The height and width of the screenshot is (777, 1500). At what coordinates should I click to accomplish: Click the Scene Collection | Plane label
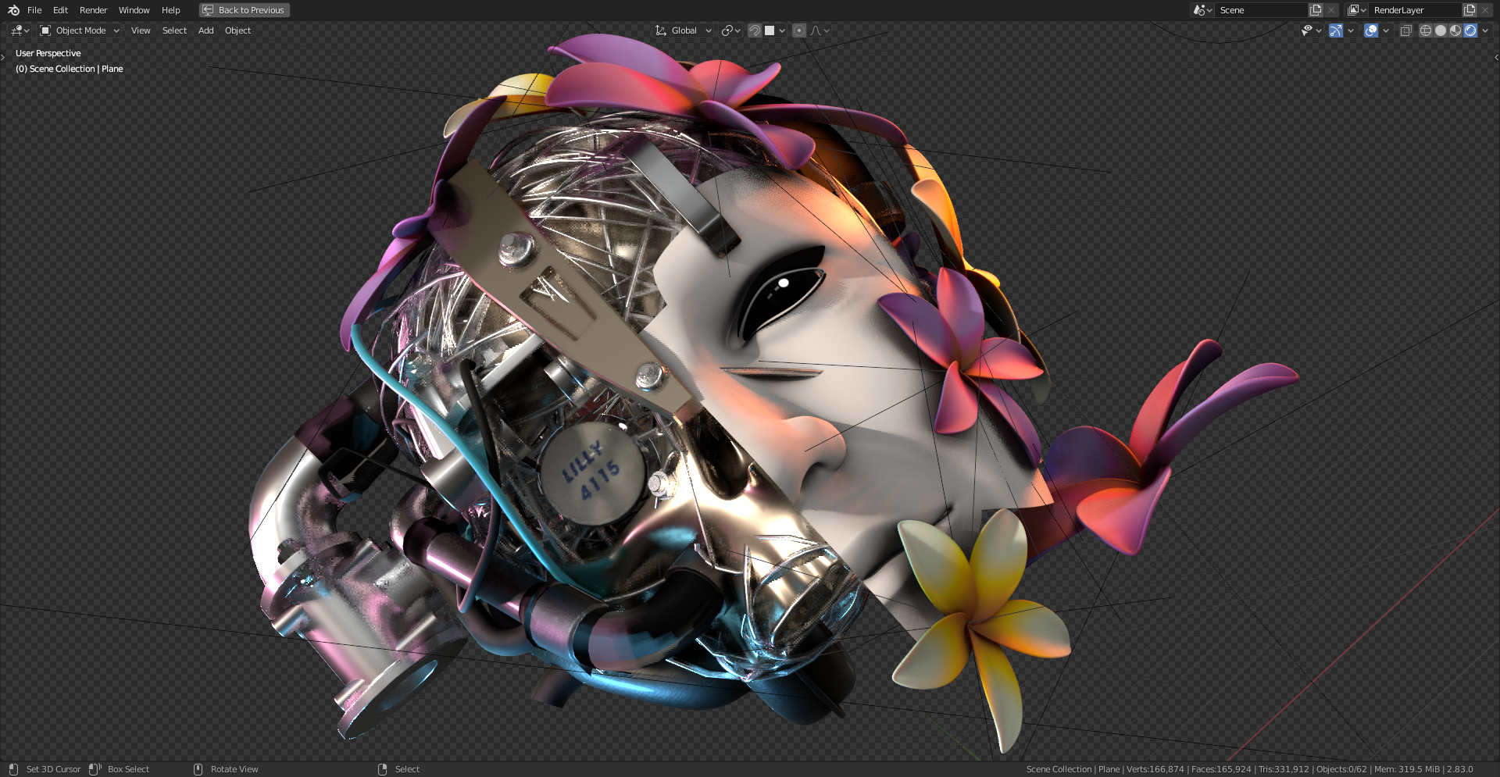69,69
